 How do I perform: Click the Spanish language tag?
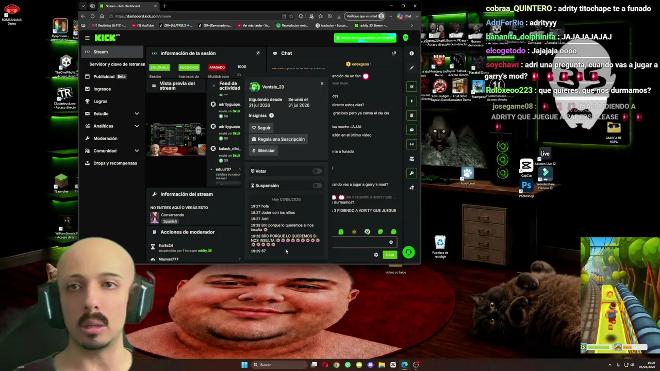pos(170,221)
